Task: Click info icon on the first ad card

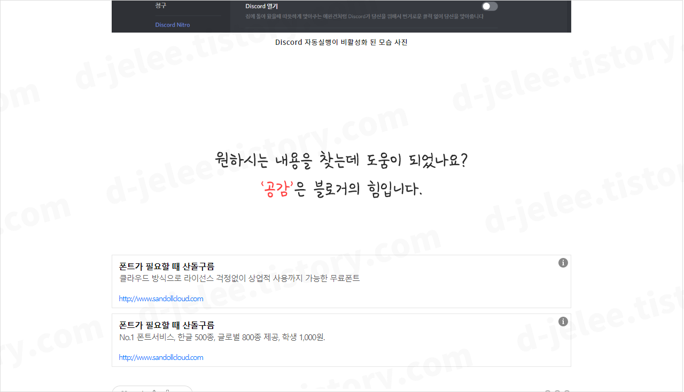Action: [x=563, y=263]
